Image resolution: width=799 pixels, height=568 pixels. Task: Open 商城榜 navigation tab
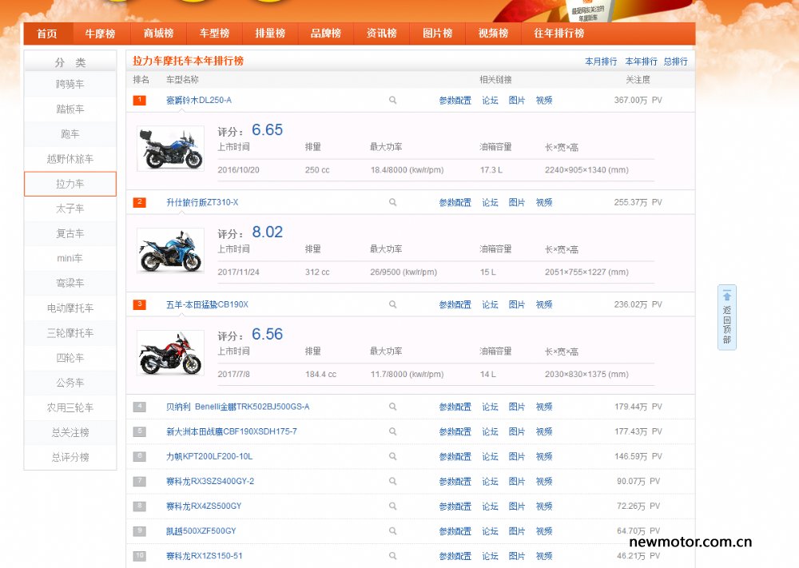click(158, 34)
